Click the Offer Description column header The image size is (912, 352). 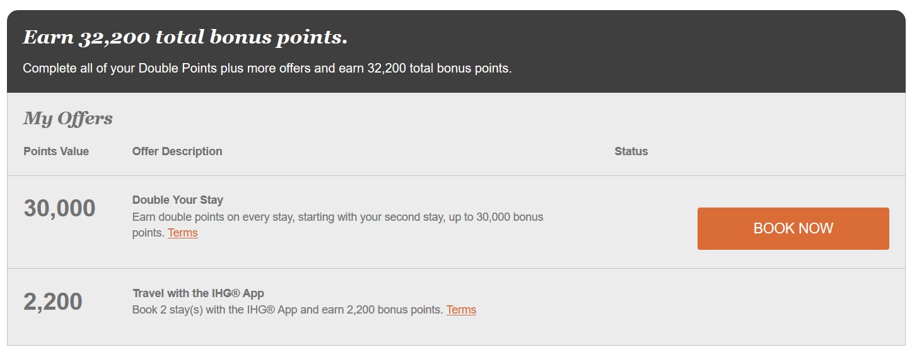click(x=177, y=151)
